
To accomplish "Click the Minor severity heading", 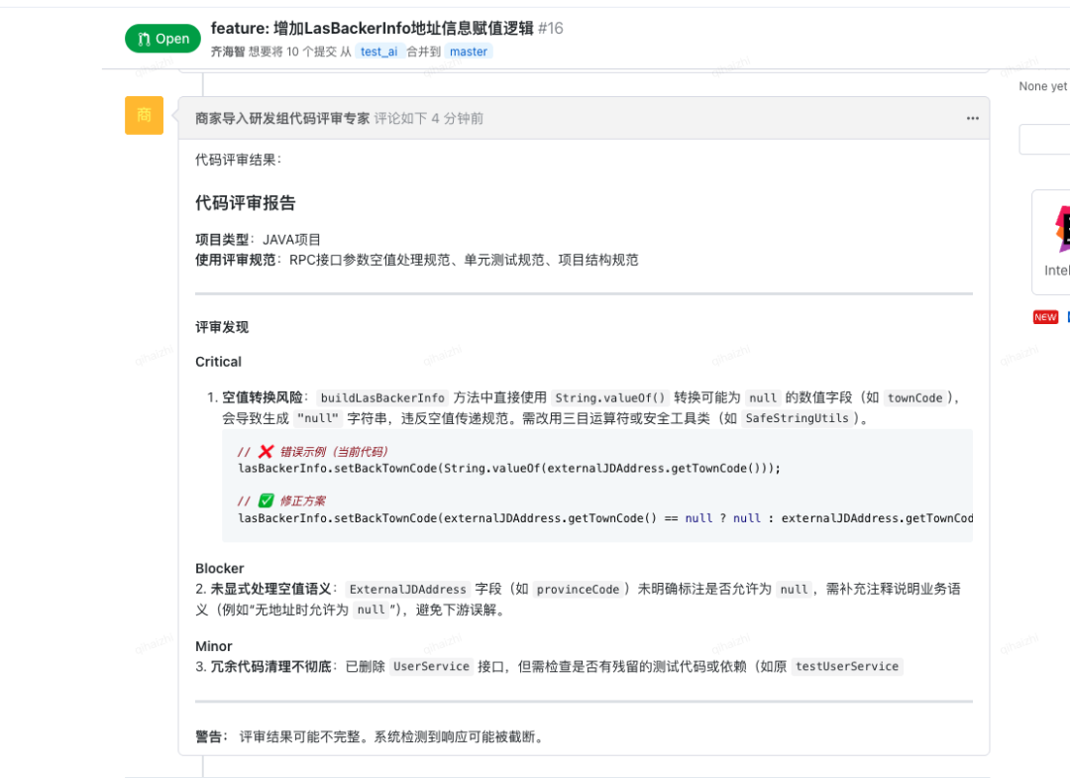I will (x=214, y=646).
